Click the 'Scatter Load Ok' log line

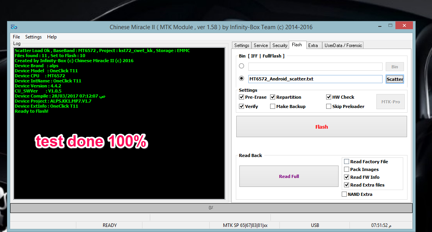[x=102, y=51]
